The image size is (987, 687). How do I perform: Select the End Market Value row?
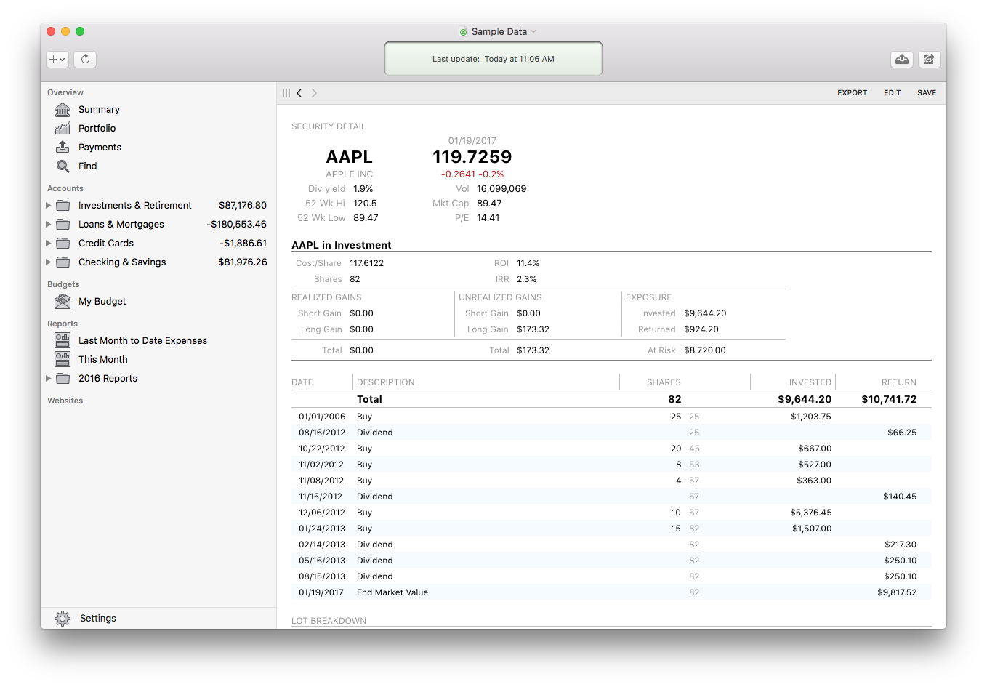pyautogui.click(x=611, y=592)
